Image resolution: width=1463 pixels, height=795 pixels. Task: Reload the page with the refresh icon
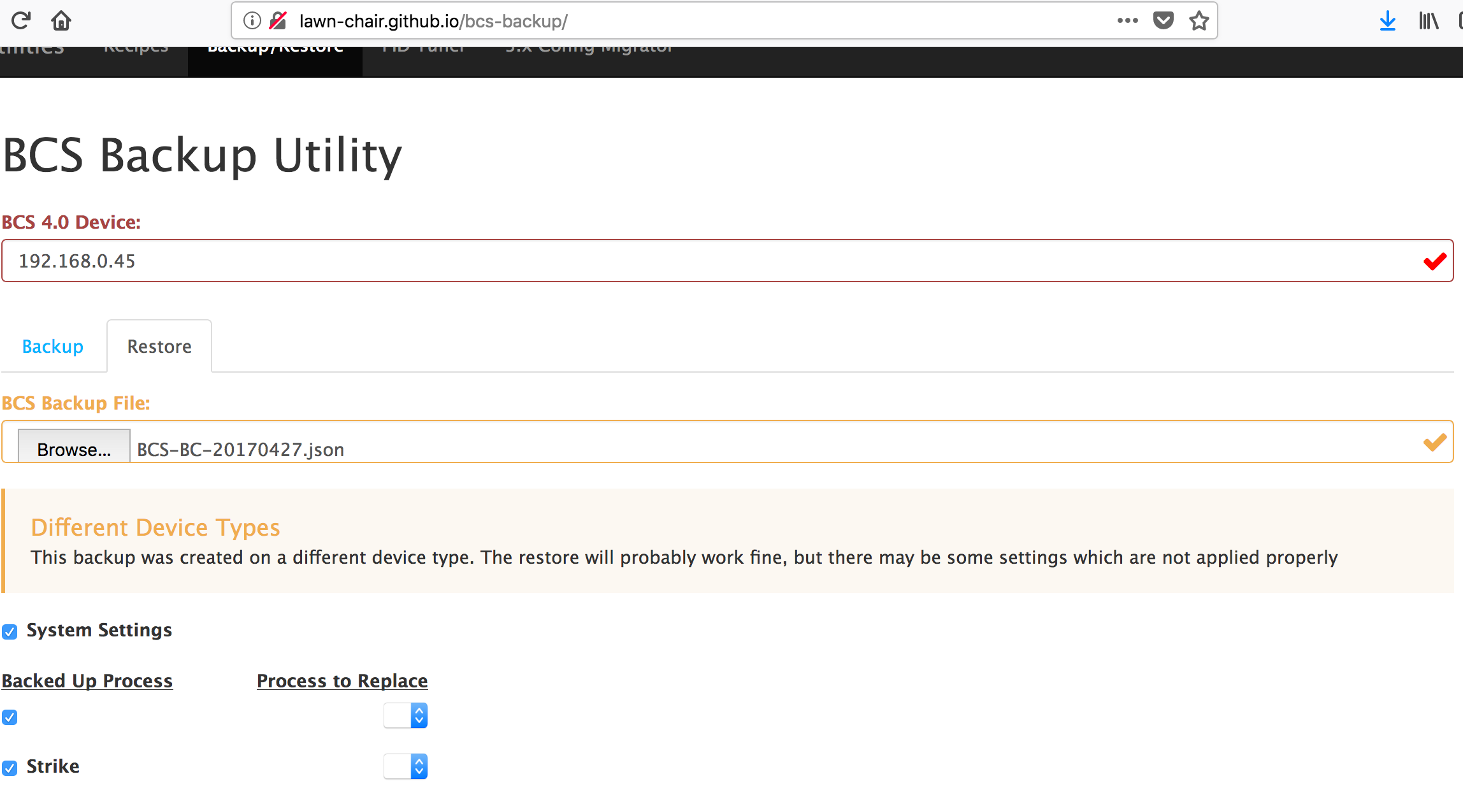click(x=21, y=21)
